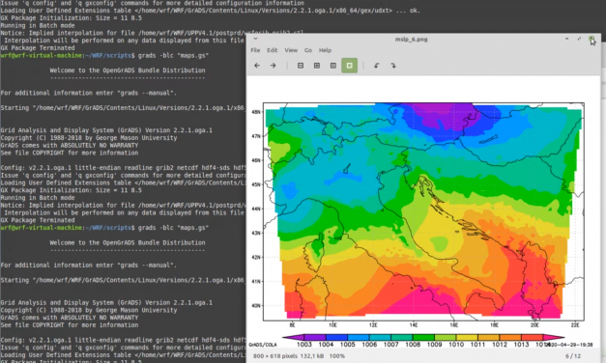
Task: Open the File menu
Action: tap(255, 50)
